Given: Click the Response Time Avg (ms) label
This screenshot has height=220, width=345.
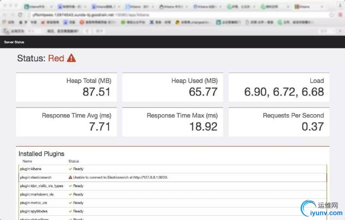Looking at the screenshot, I should tap(77, 115).
